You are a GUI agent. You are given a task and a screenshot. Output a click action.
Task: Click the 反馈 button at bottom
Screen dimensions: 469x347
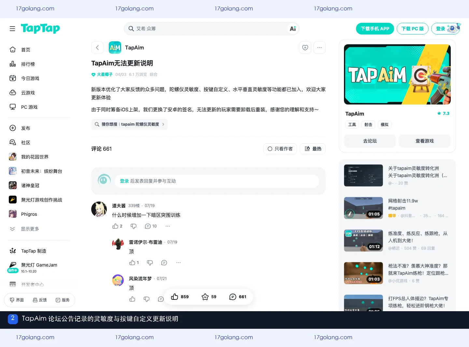40,300
